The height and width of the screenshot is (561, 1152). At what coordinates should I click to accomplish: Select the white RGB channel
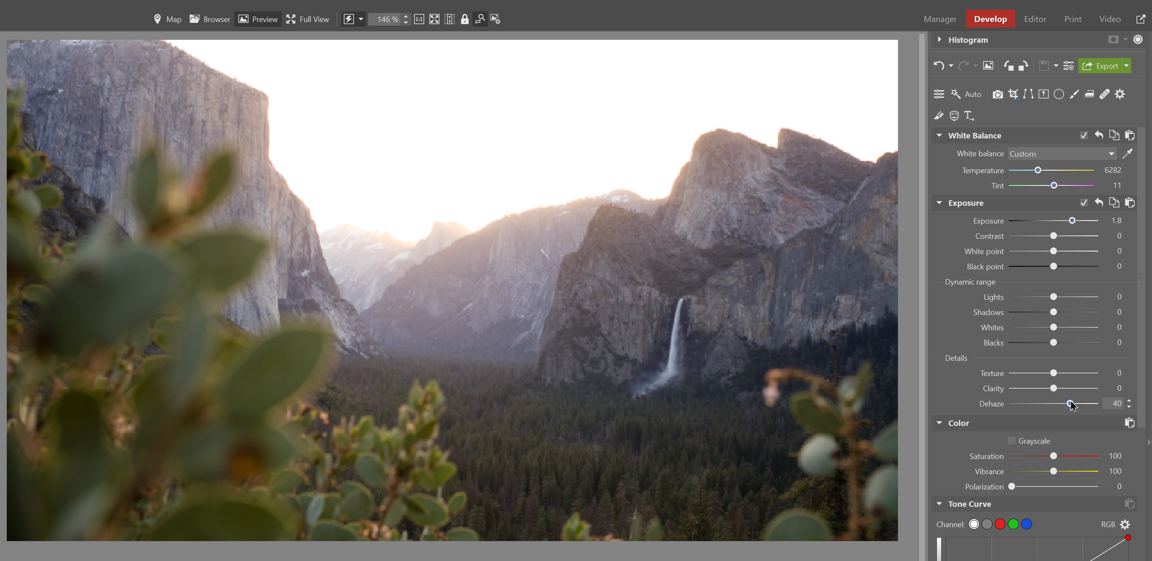[974, 524]
